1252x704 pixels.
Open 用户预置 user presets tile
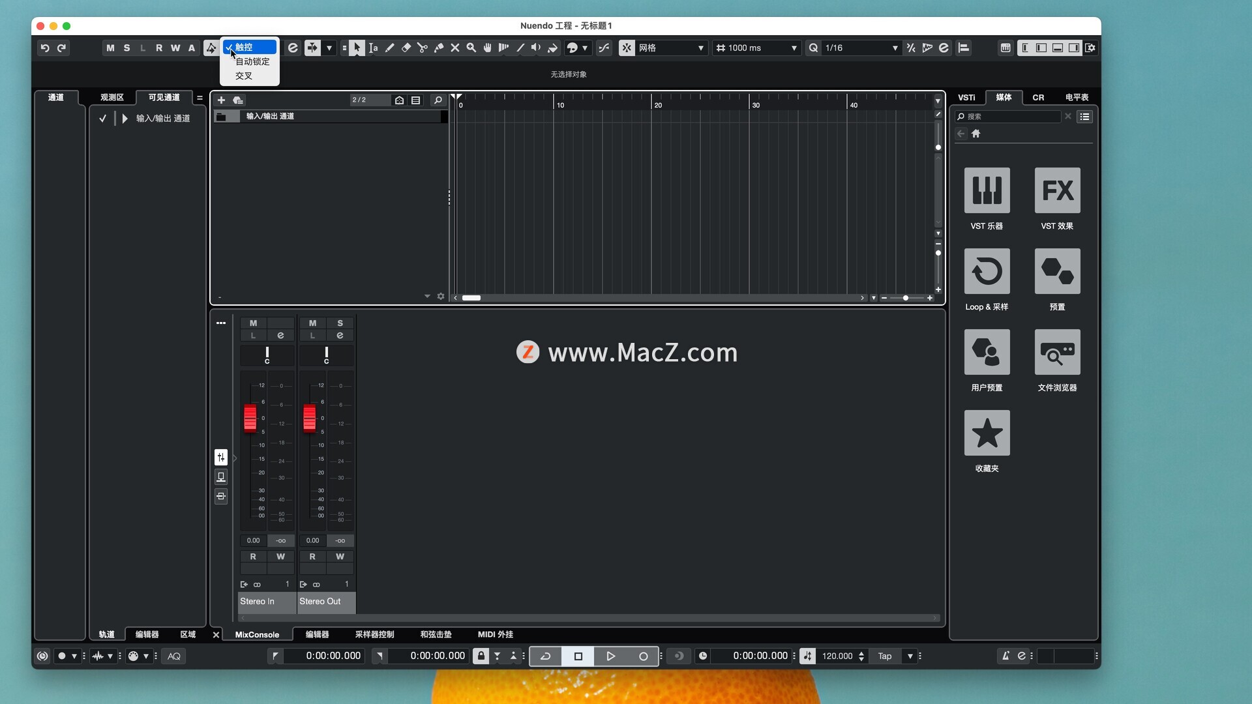[x=987, y=352]
